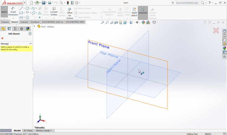227x135 pixels.
Task: Cancel Edit Sketch with red X
Action: click(2, 38)
